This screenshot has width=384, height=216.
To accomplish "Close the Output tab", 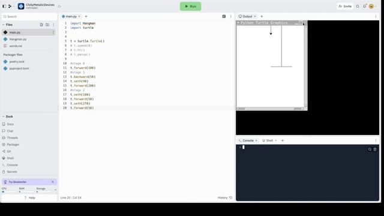I will click(x=254, y=16).
